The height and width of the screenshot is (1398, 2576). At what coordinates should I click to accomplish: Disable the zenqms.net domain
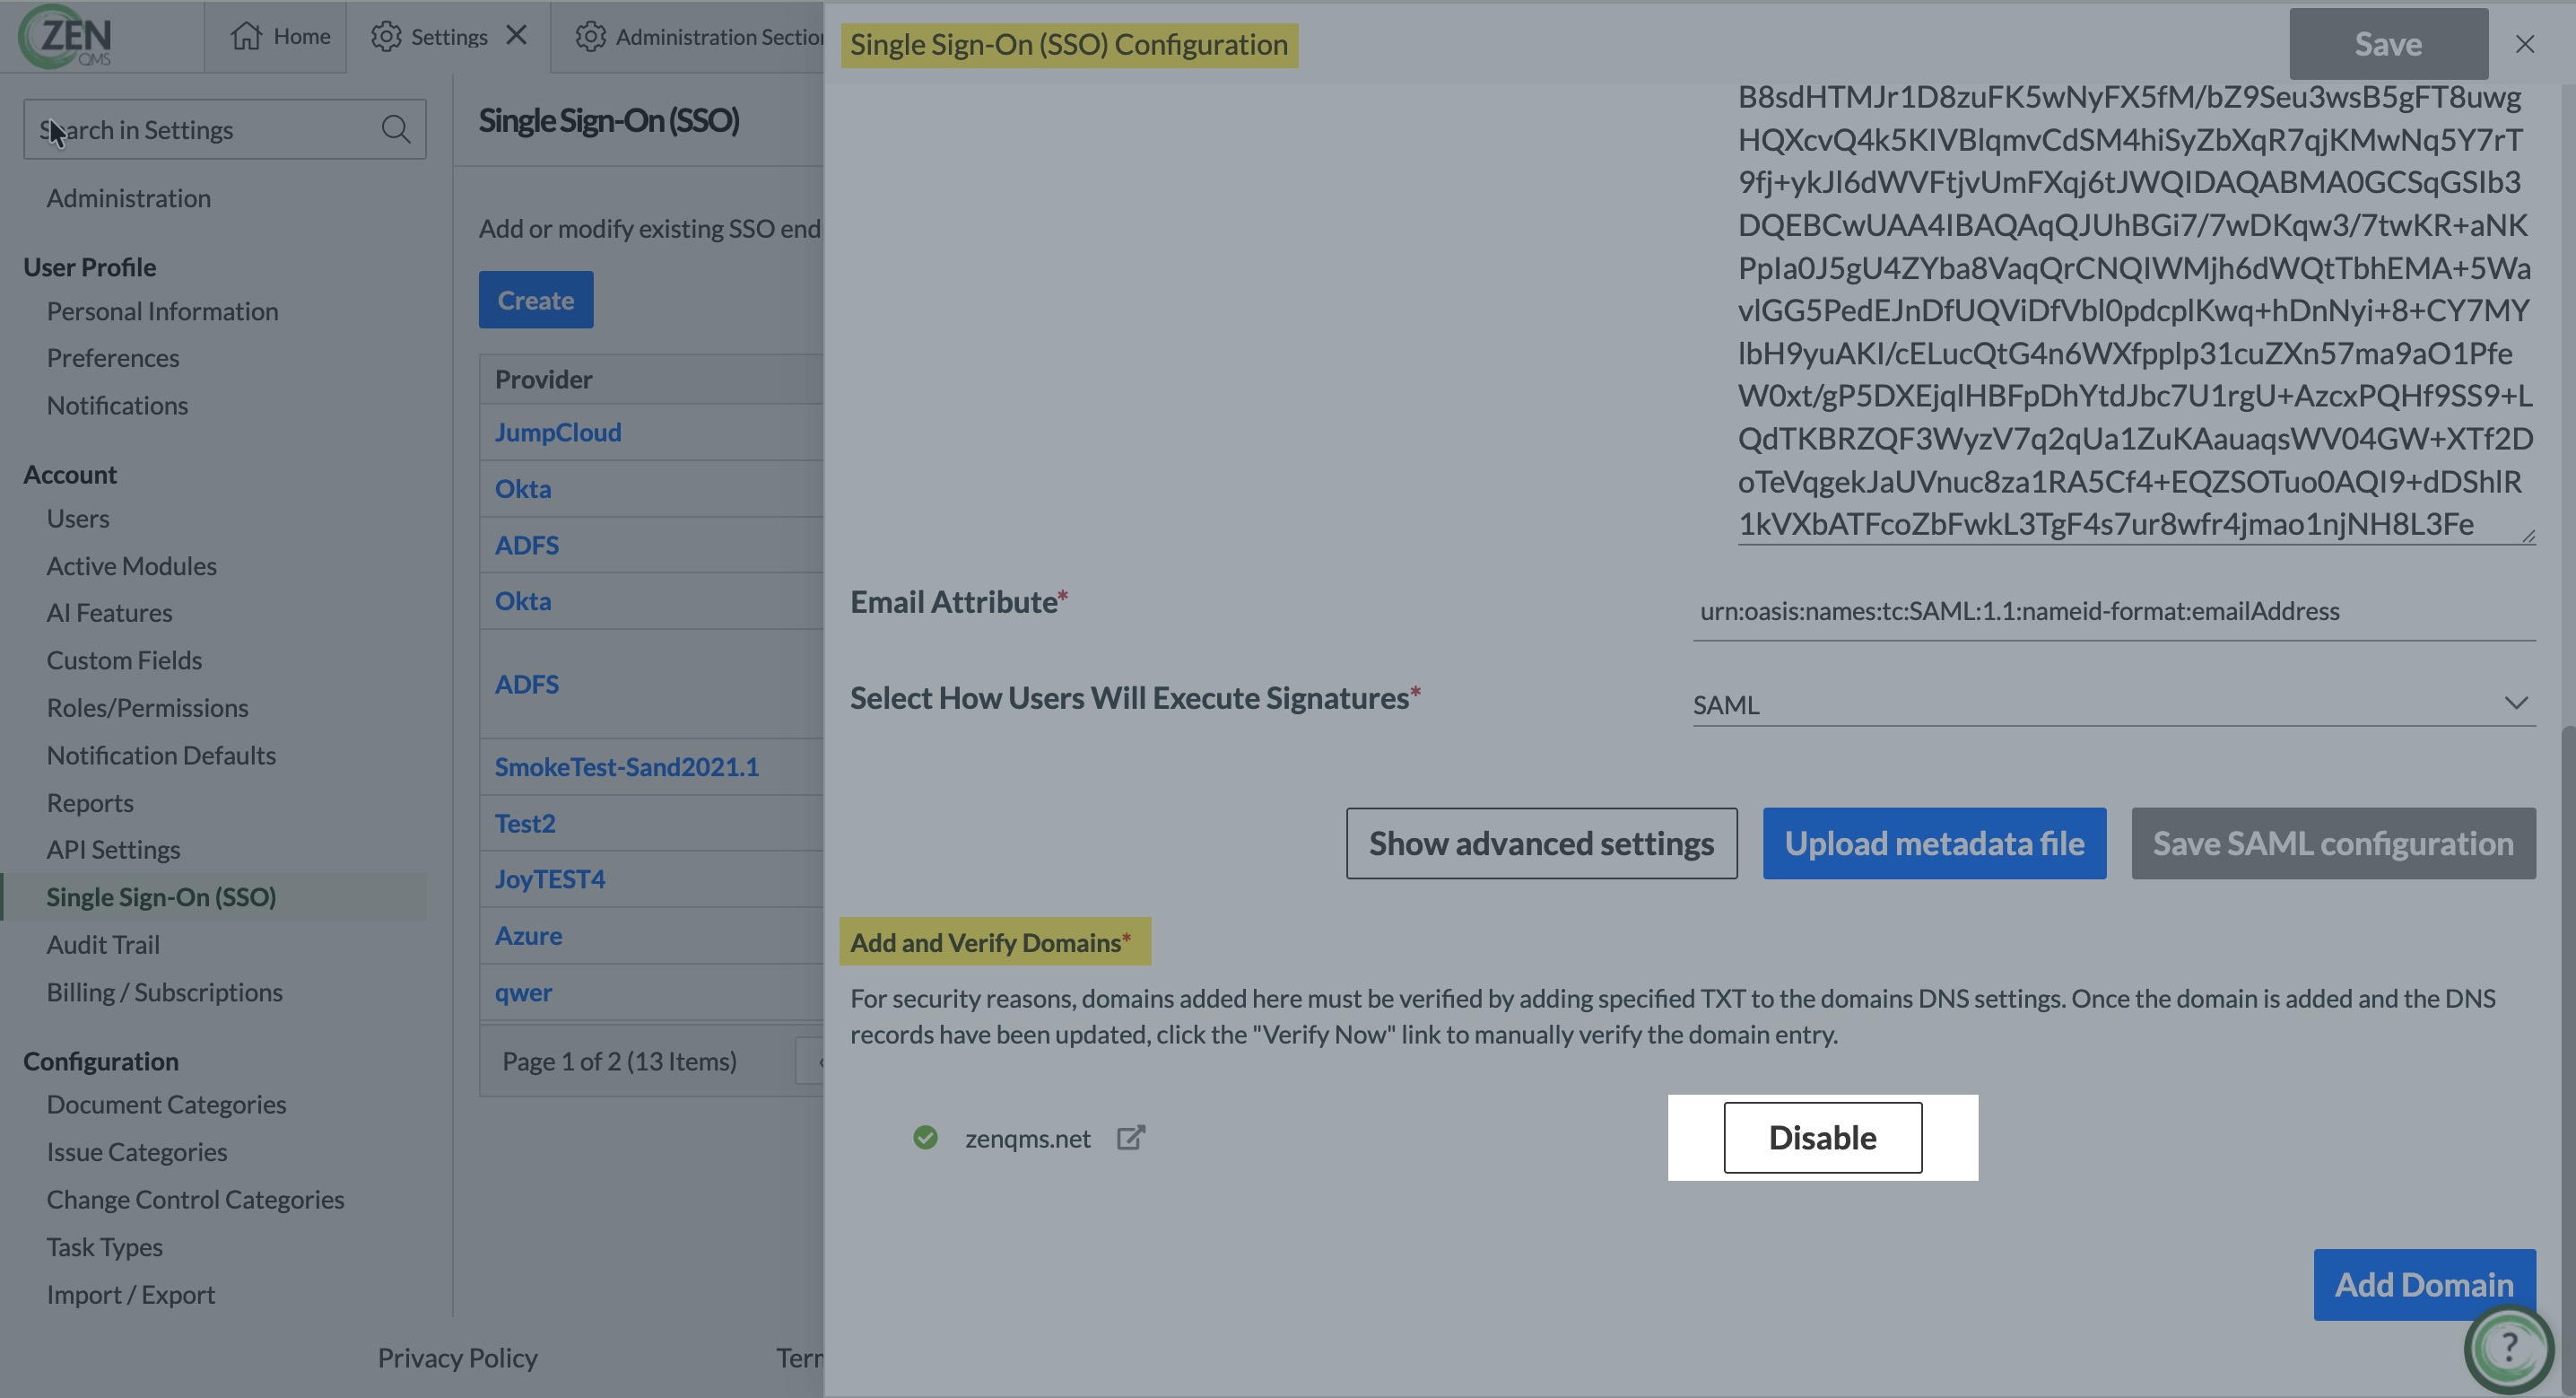coord(1822,1138)
